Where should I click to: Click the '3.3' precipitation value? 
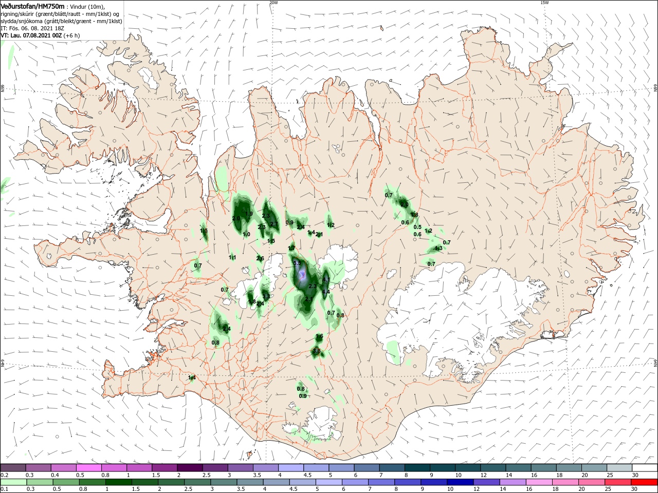pyautogui.click(x=266, y=296)
